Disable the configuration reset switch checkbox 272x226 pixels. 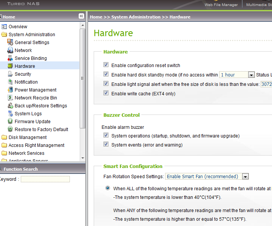point(106,65)
